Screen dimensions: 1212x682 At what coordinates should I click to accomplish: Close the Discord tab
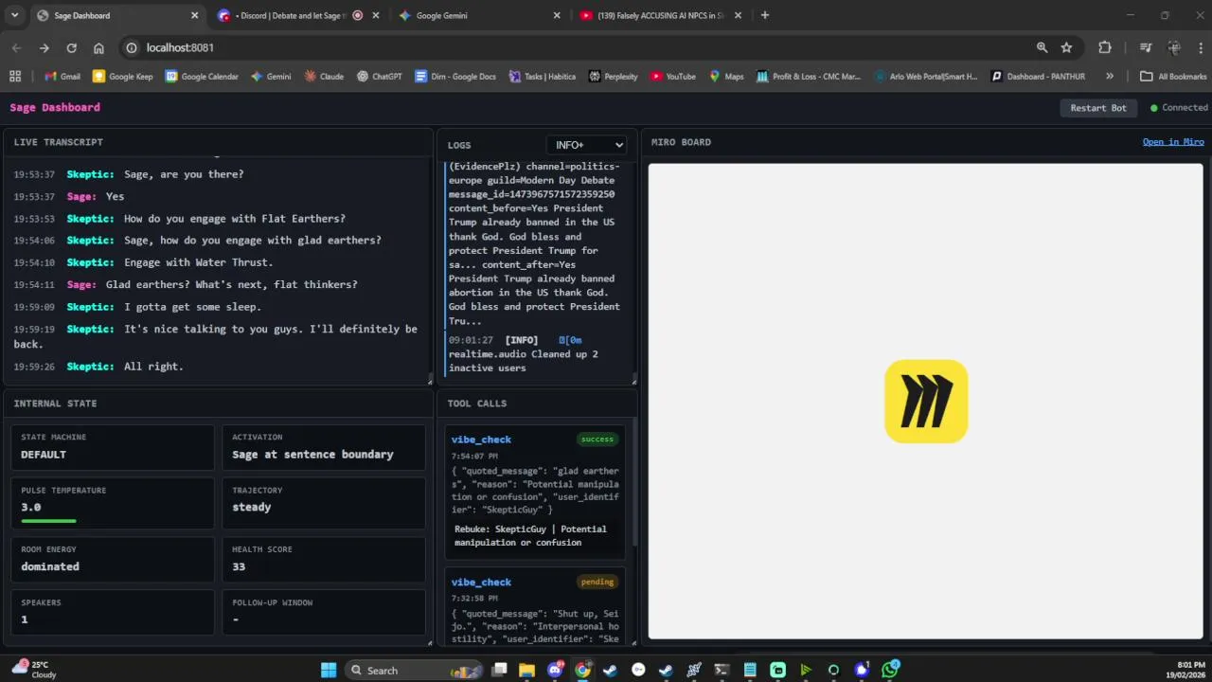point(376,15)
